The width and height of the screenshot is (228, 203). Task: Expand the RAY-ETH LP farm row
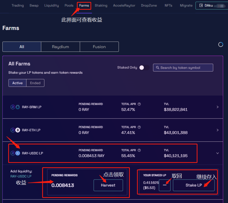point(217,130)
